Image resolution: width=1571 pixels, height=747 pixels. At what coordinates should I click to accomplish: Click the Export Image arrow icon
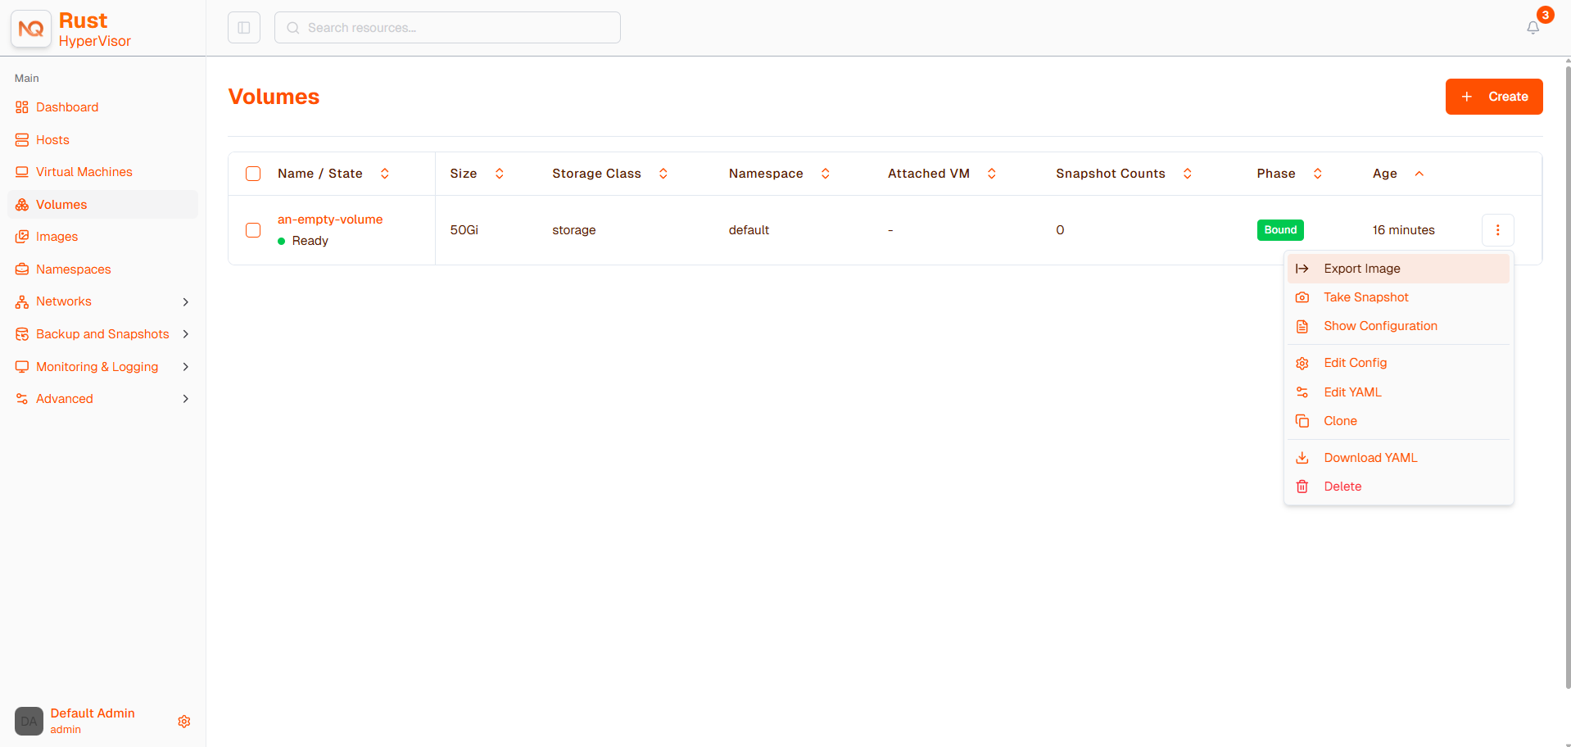[x=1302, y=269]
